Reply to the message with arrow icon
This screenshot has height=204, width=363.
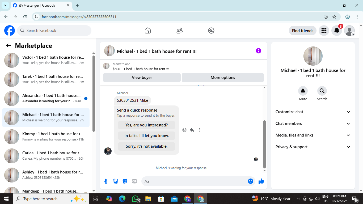click(192, 130)
